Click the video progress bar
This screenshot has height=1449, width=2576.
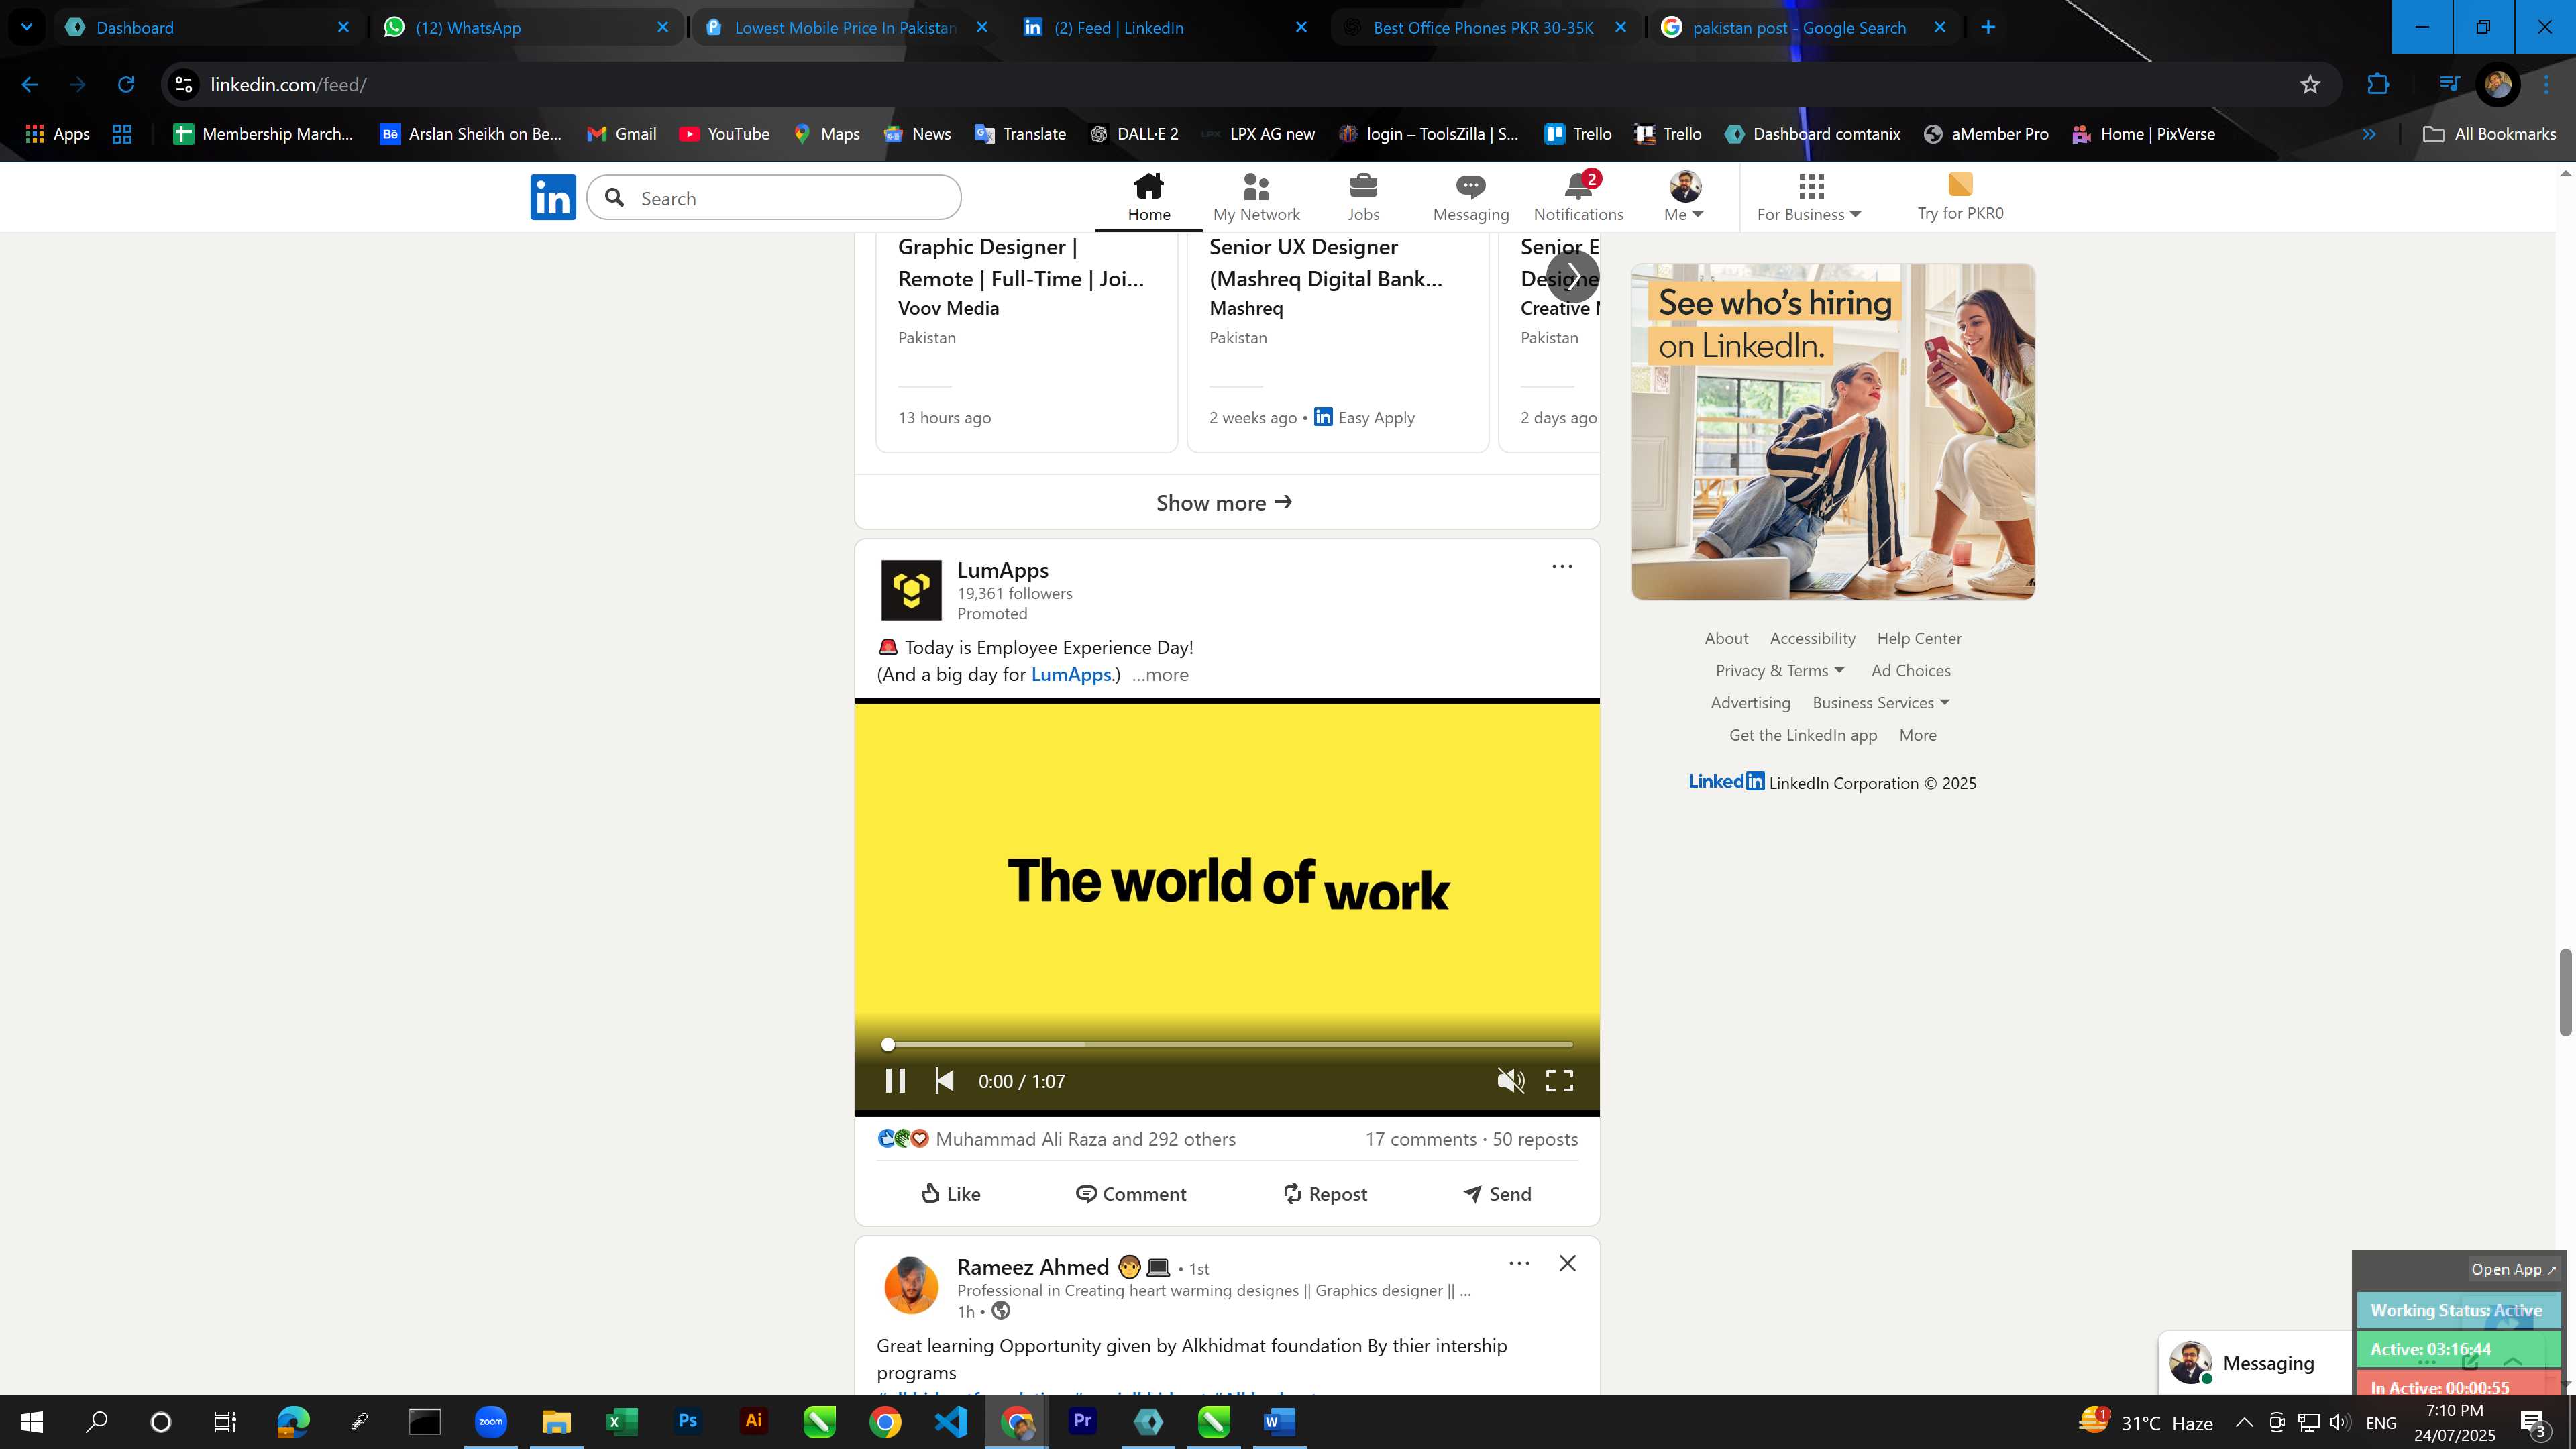coord(1229,1044)
